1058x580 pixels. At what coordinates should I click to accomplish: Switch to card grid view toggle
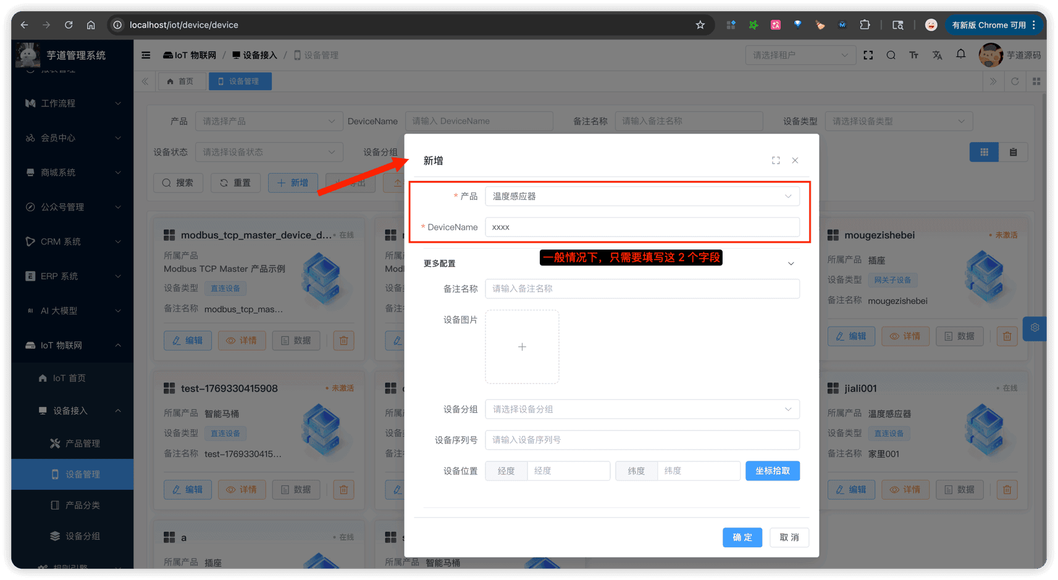click(x=984, y=152)
